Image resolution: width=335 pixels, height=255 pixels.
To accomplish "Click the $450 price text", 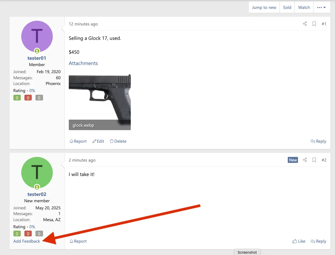I will click(x=74, y=52).
